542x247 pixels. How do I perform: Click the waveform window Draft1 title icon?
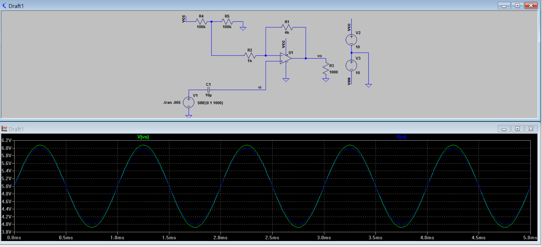pos(4,129)
